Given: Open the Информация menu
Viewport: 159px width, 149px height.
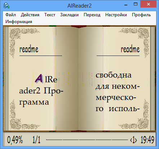Looking at the screenshot, I should [19, 22].
